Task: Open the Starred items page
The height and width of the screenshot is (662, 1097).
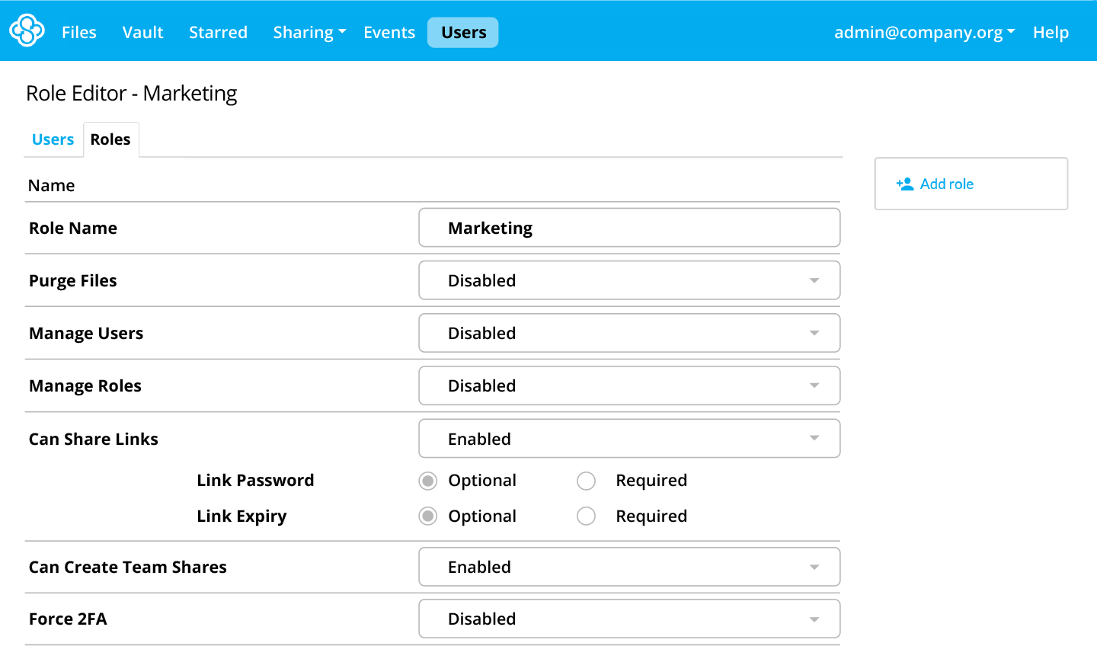Action: click(x=219, y=32)
